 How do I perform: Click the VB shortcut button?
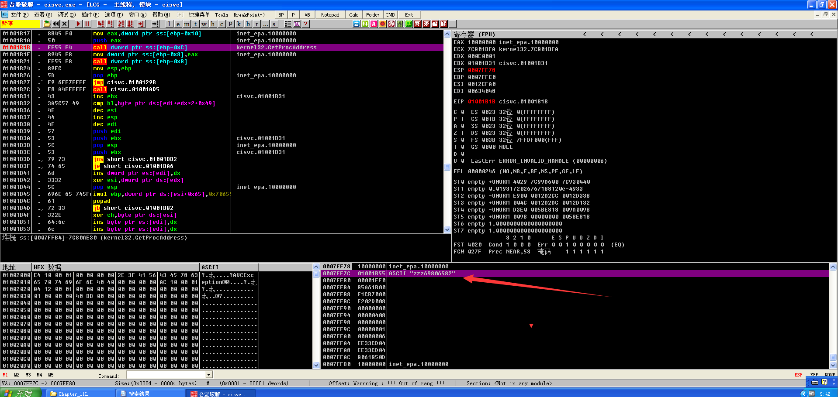coord(307,15)
